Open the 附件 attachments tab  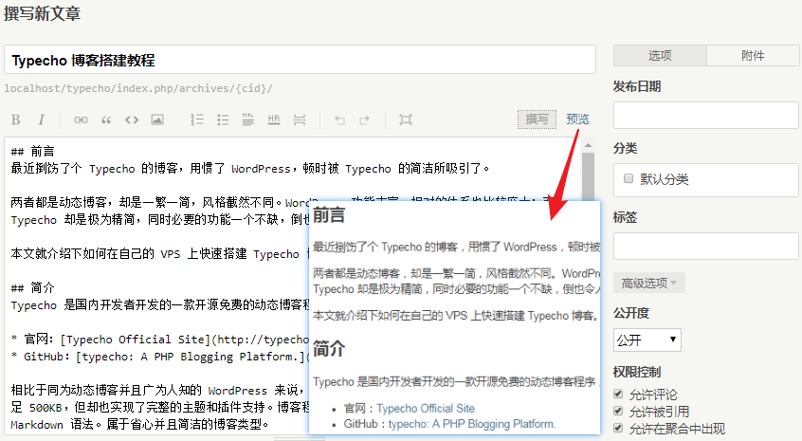[753, 55]
